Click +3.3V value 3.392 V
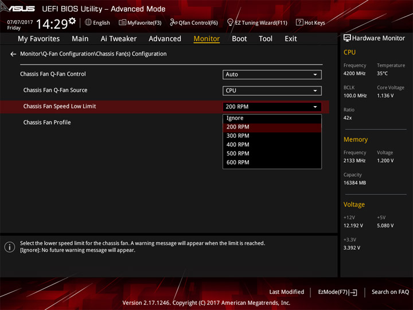Screen dimensions: 413x310 click(x=352, y=248)
